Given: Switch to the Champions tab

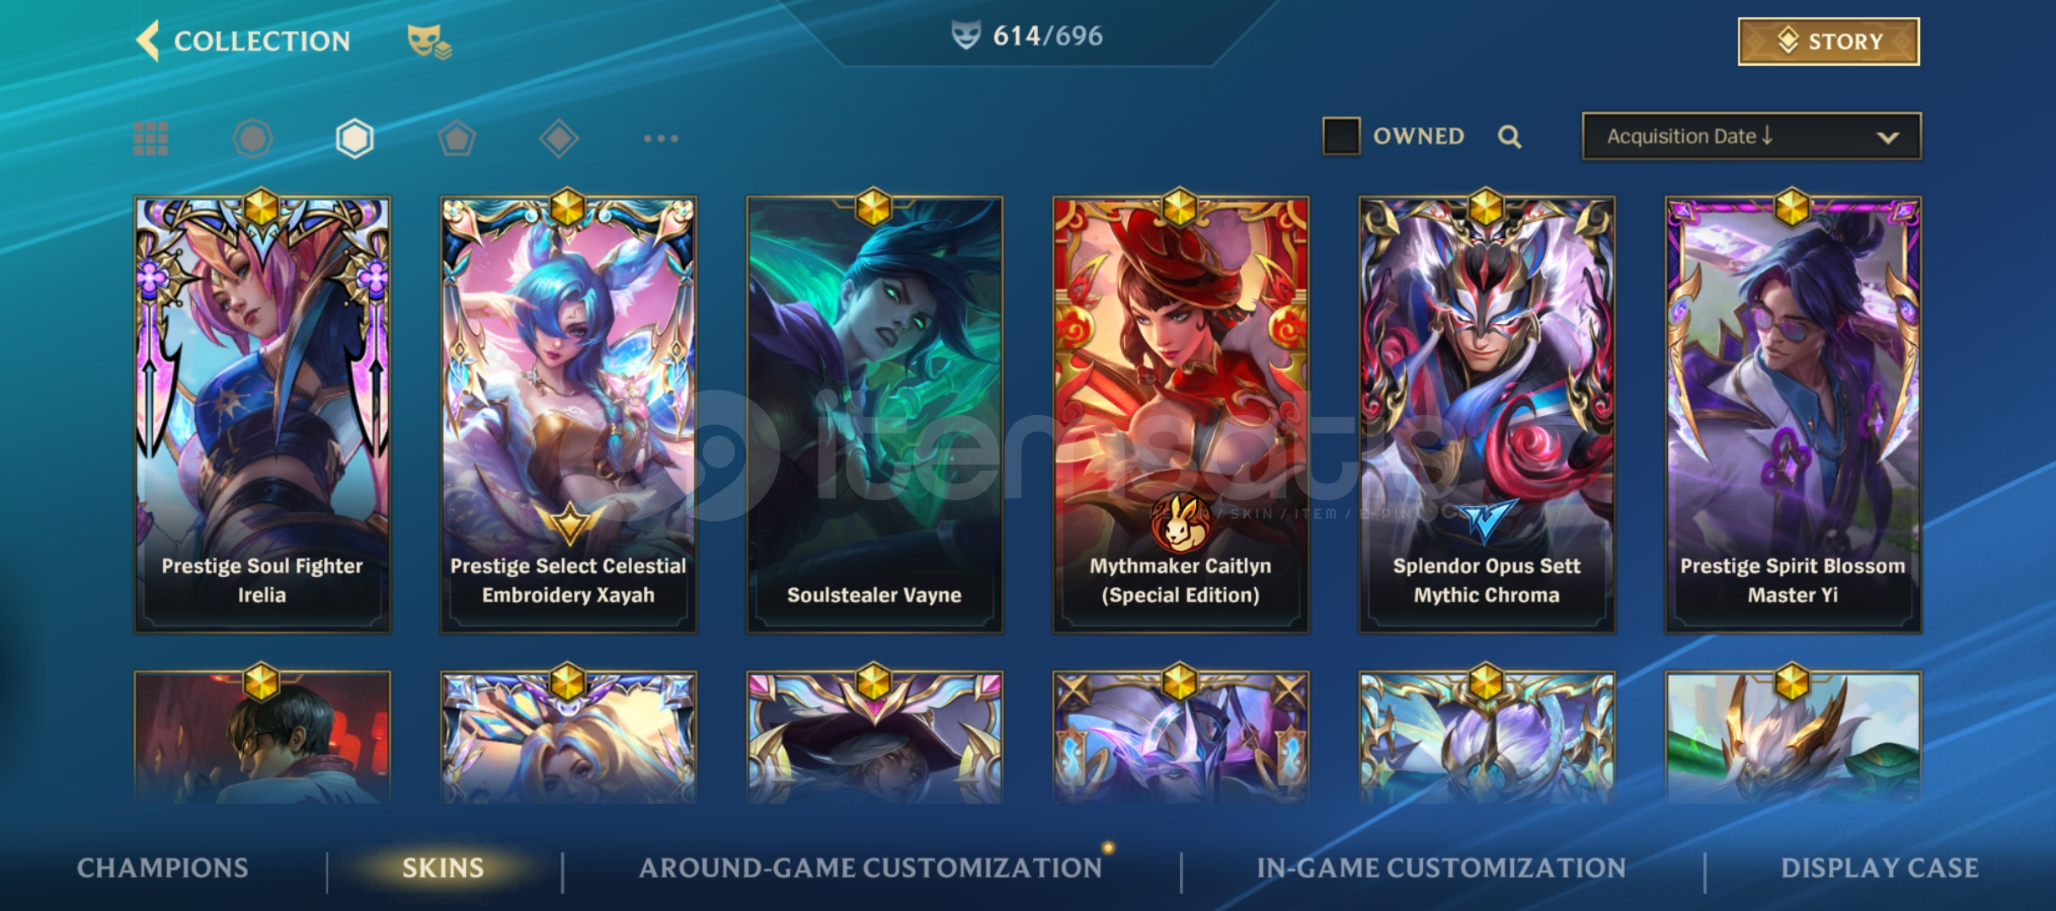Looking at the screenshot, I should 163,868.
